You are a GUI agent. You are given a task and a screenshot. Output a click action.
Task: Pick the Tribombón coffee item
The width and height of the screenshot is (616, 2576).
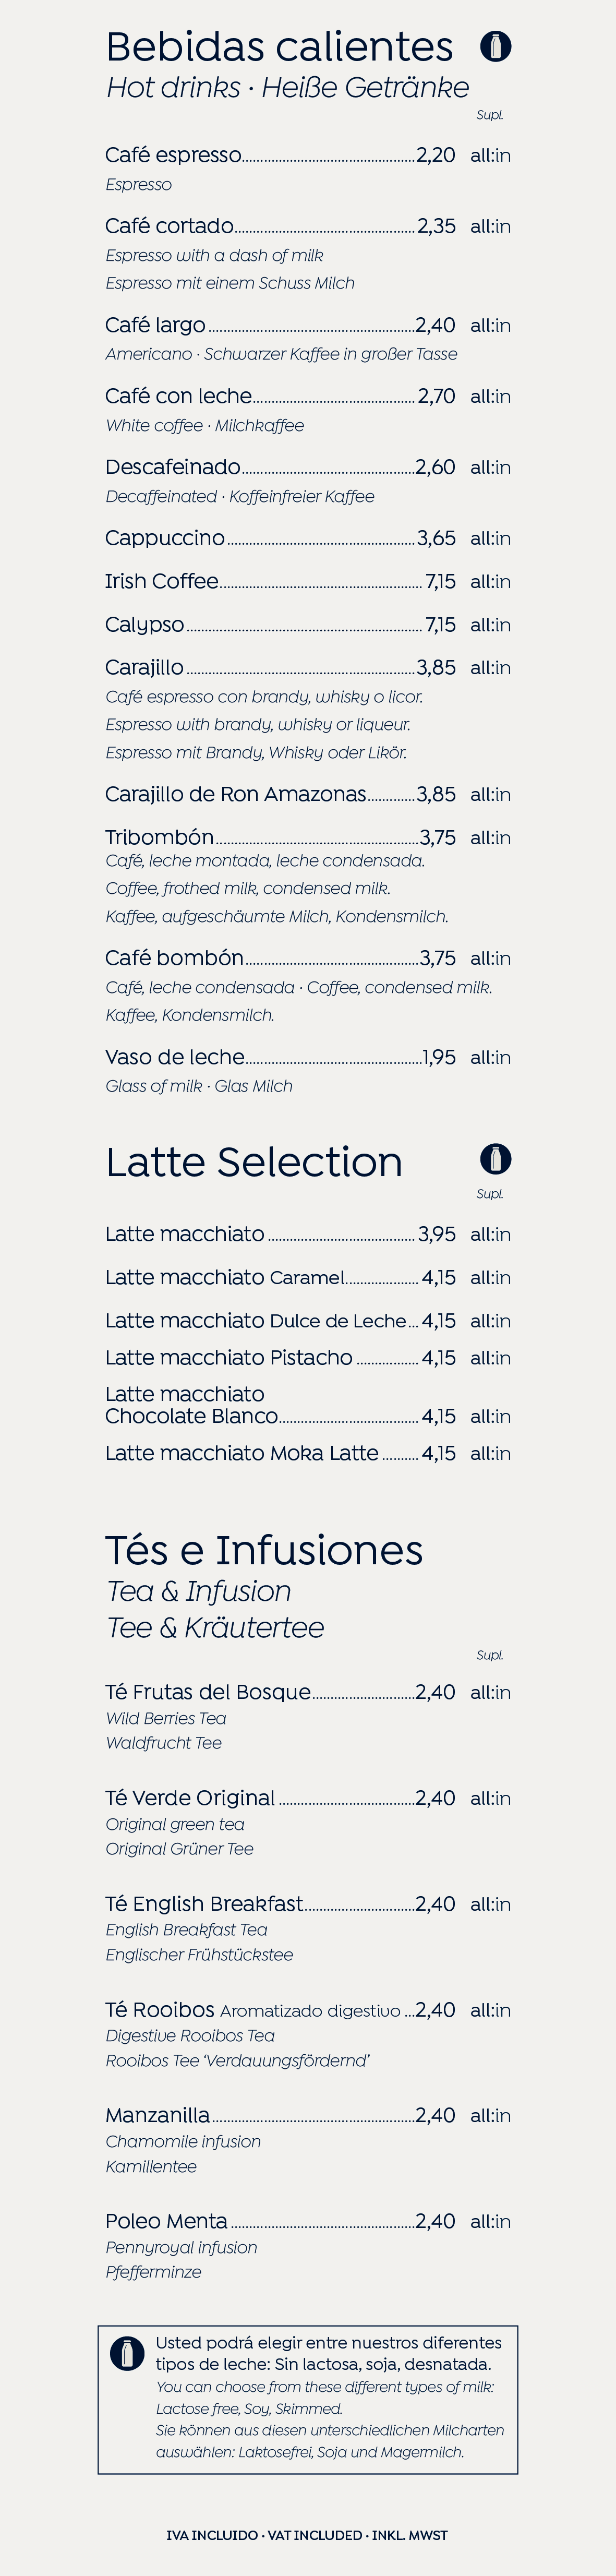pos(160,837)
